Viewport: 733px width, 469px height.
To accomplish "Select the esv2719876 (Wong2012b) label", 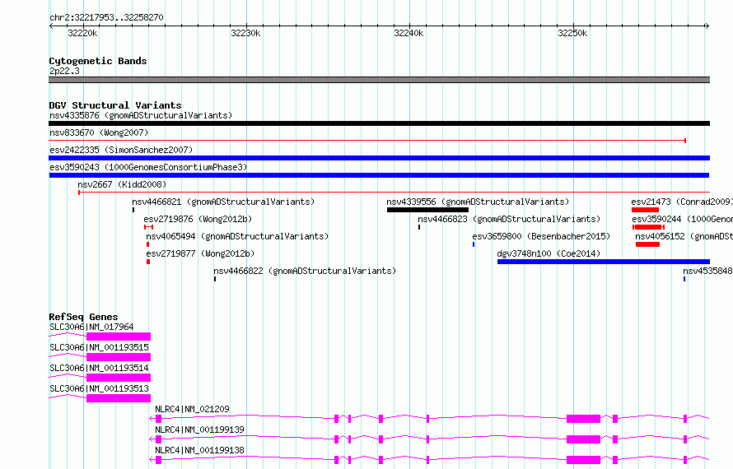I will 198,219.
